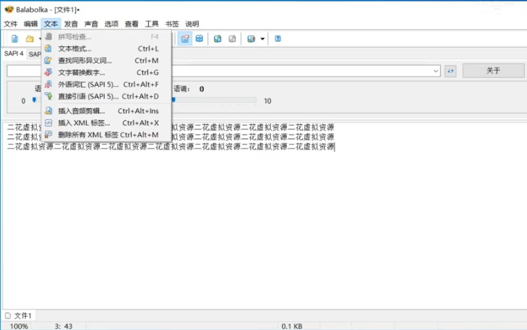Open the 编辑 menu
The image size is (527, 330).
[x=31, y=24]
